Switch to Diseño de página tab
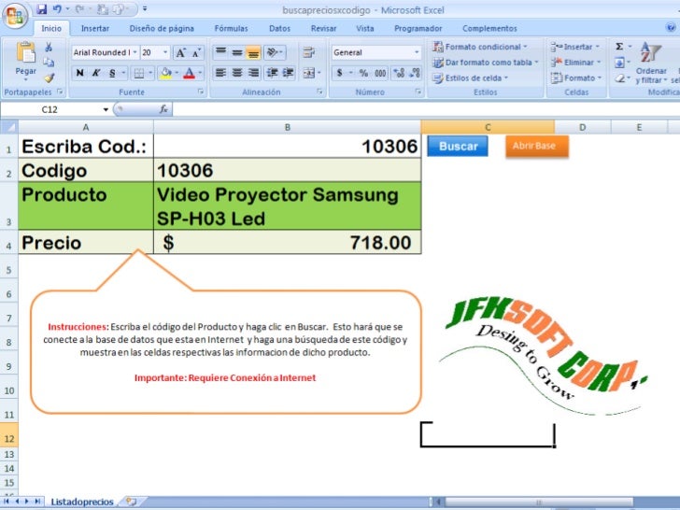680x510 pixels. point(162,29)
